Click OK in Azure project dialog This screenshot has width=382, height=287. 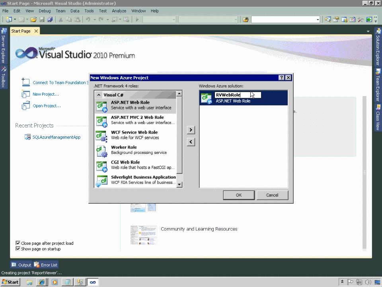[x=239, y=195]
